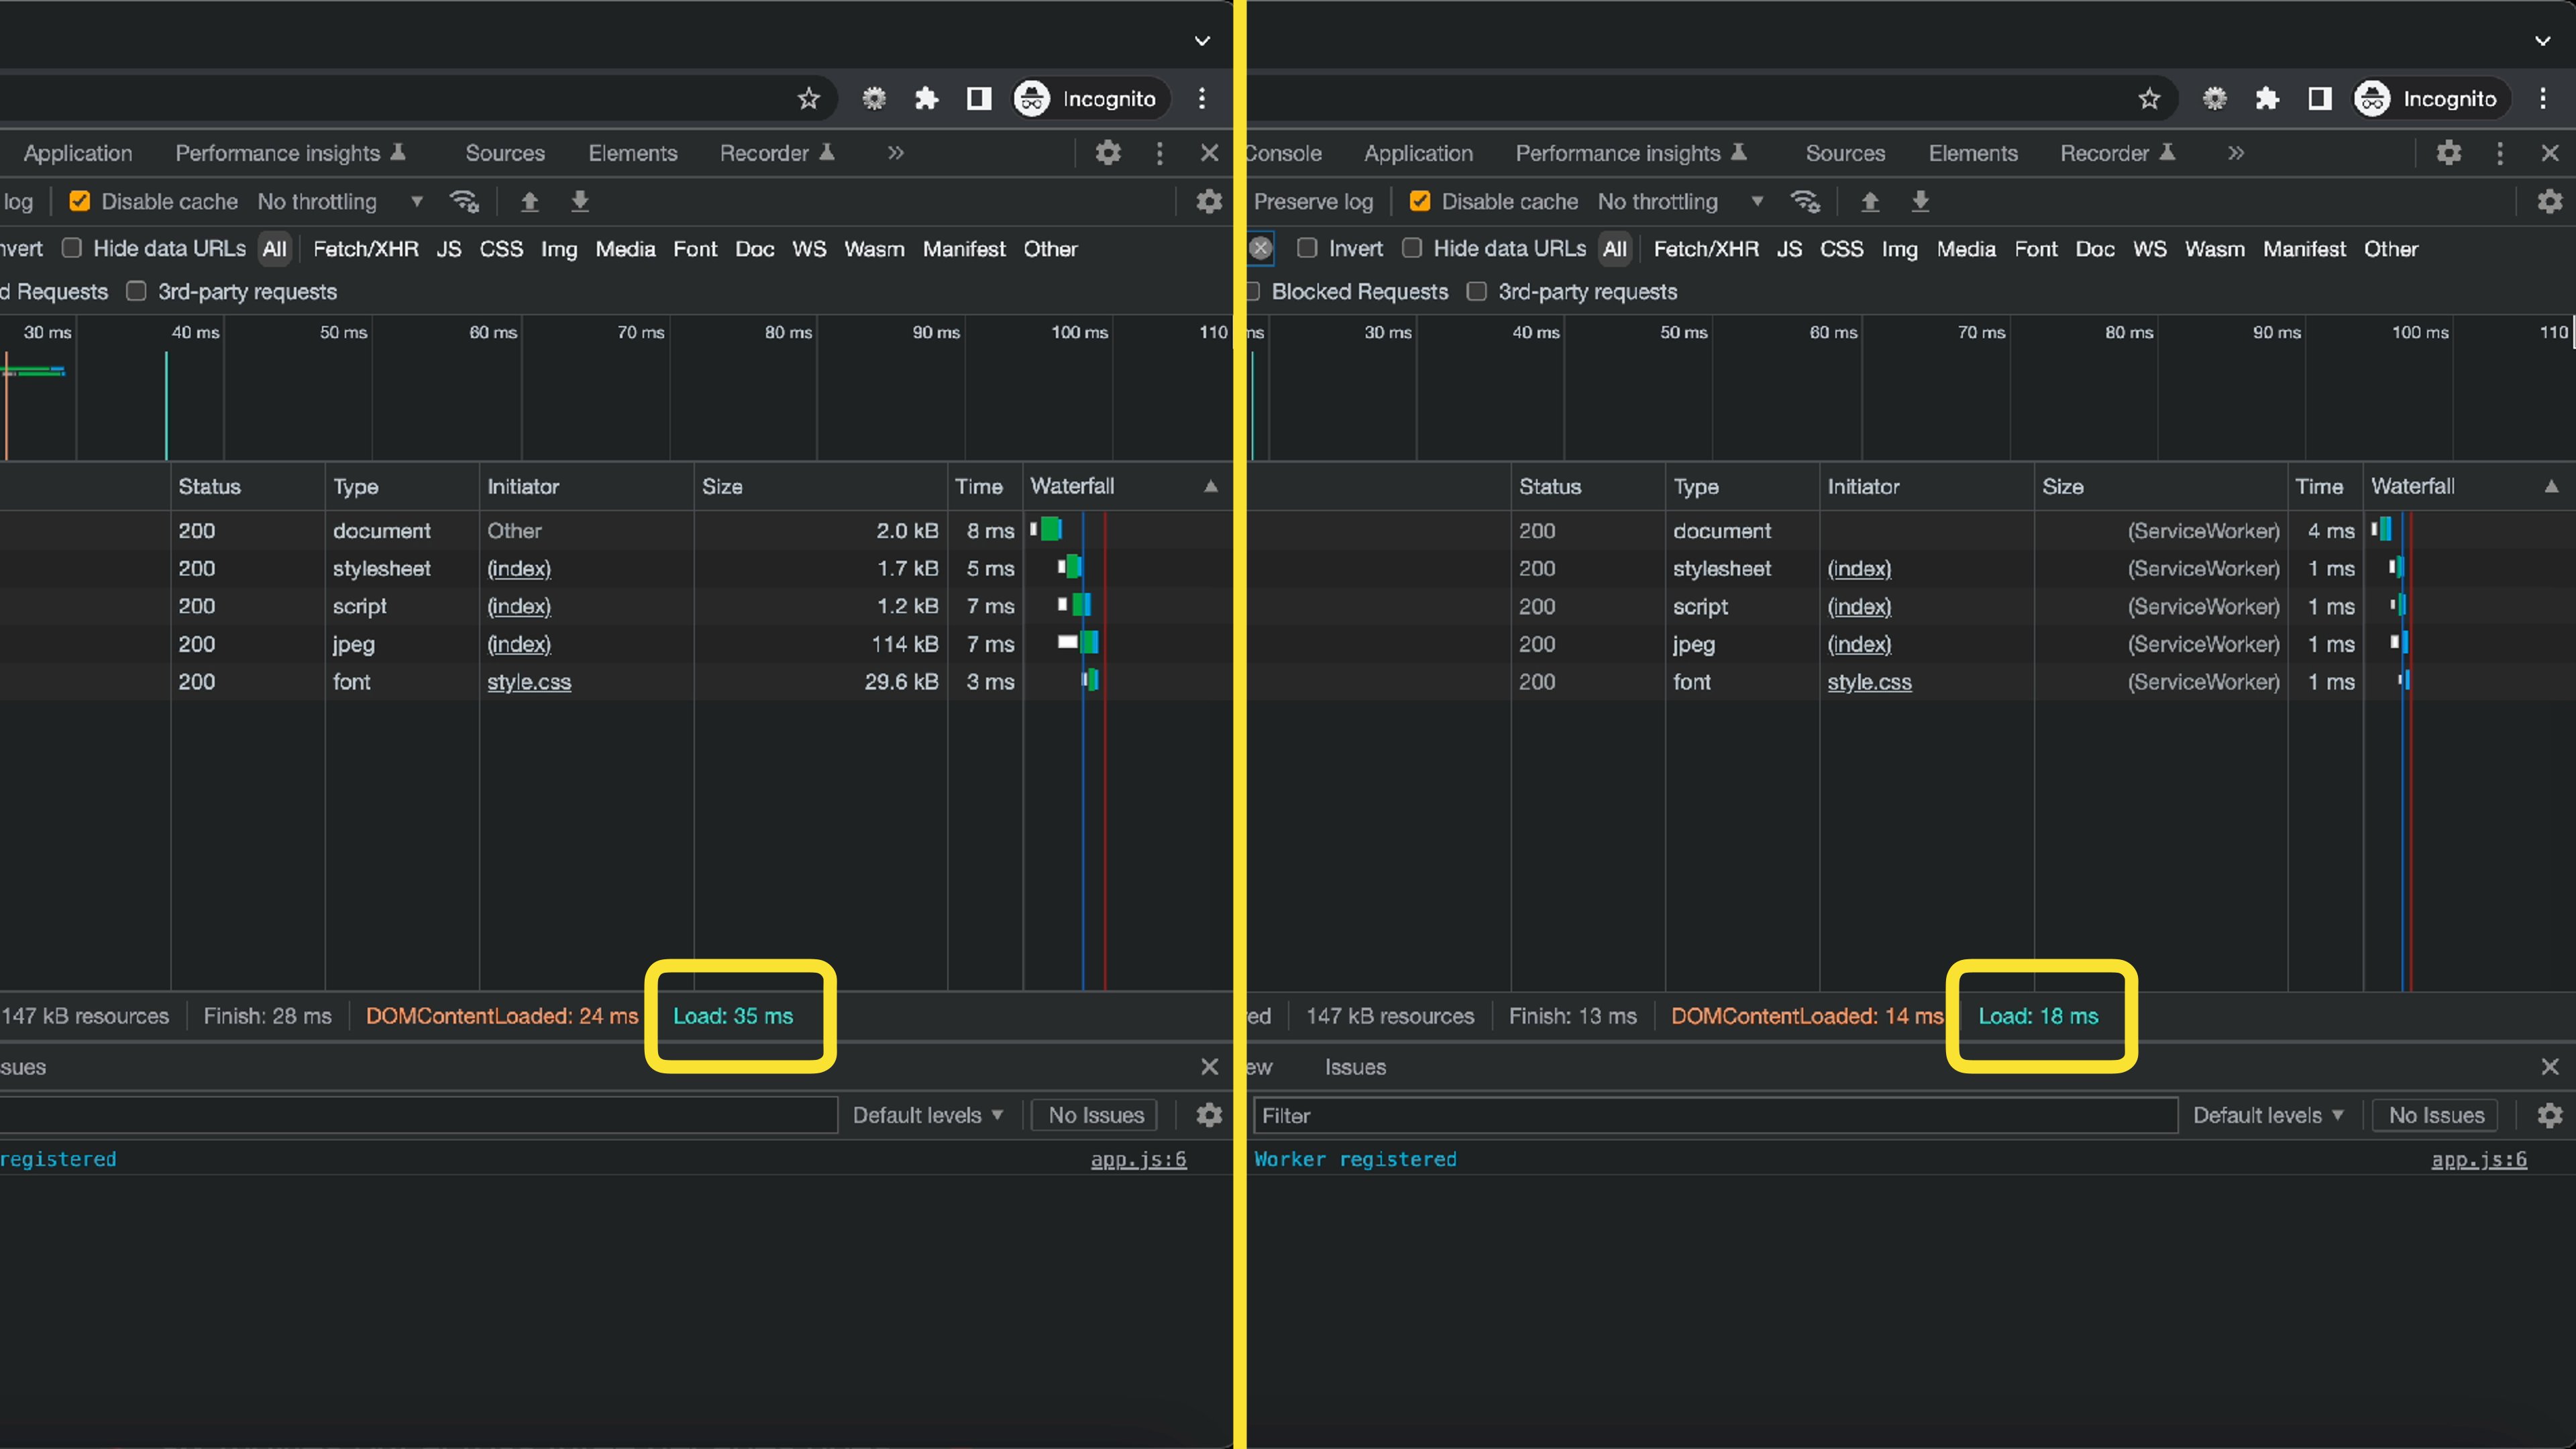The width and height of the screenshot is (2576, 1449).
Task: Click style.css initiator link in left table
Action: [529, 682]
